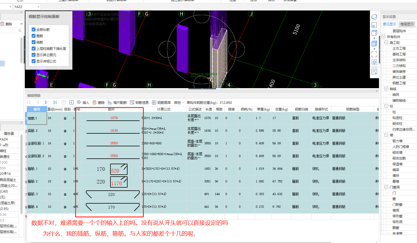This screenshot has width=417, height=243.
Task: Uncheck the 箍筋 checkbox
Action: [34, 36]
